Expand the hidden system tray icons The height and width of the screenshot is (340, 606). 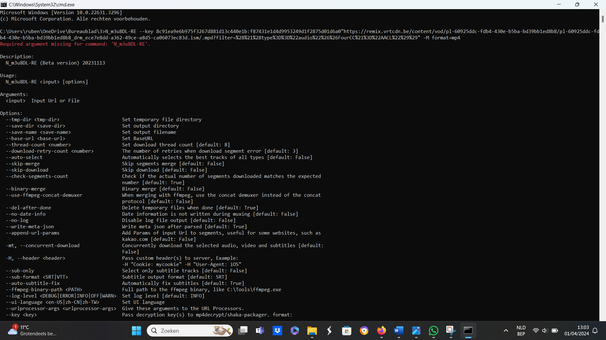pyautogui.click(x=506, y=331)
